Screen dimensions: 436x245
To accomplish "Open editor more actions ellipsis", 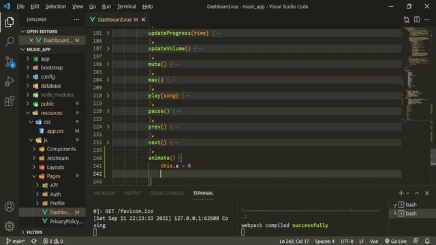I will 427,20.
